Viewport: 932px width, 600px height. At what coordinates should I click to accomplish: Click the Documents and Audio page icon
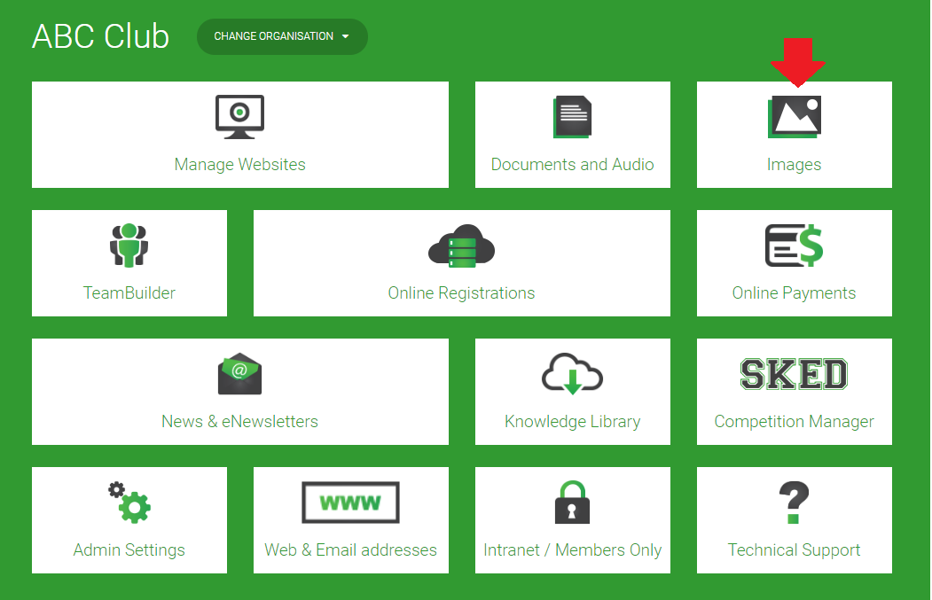pos(572,116)
